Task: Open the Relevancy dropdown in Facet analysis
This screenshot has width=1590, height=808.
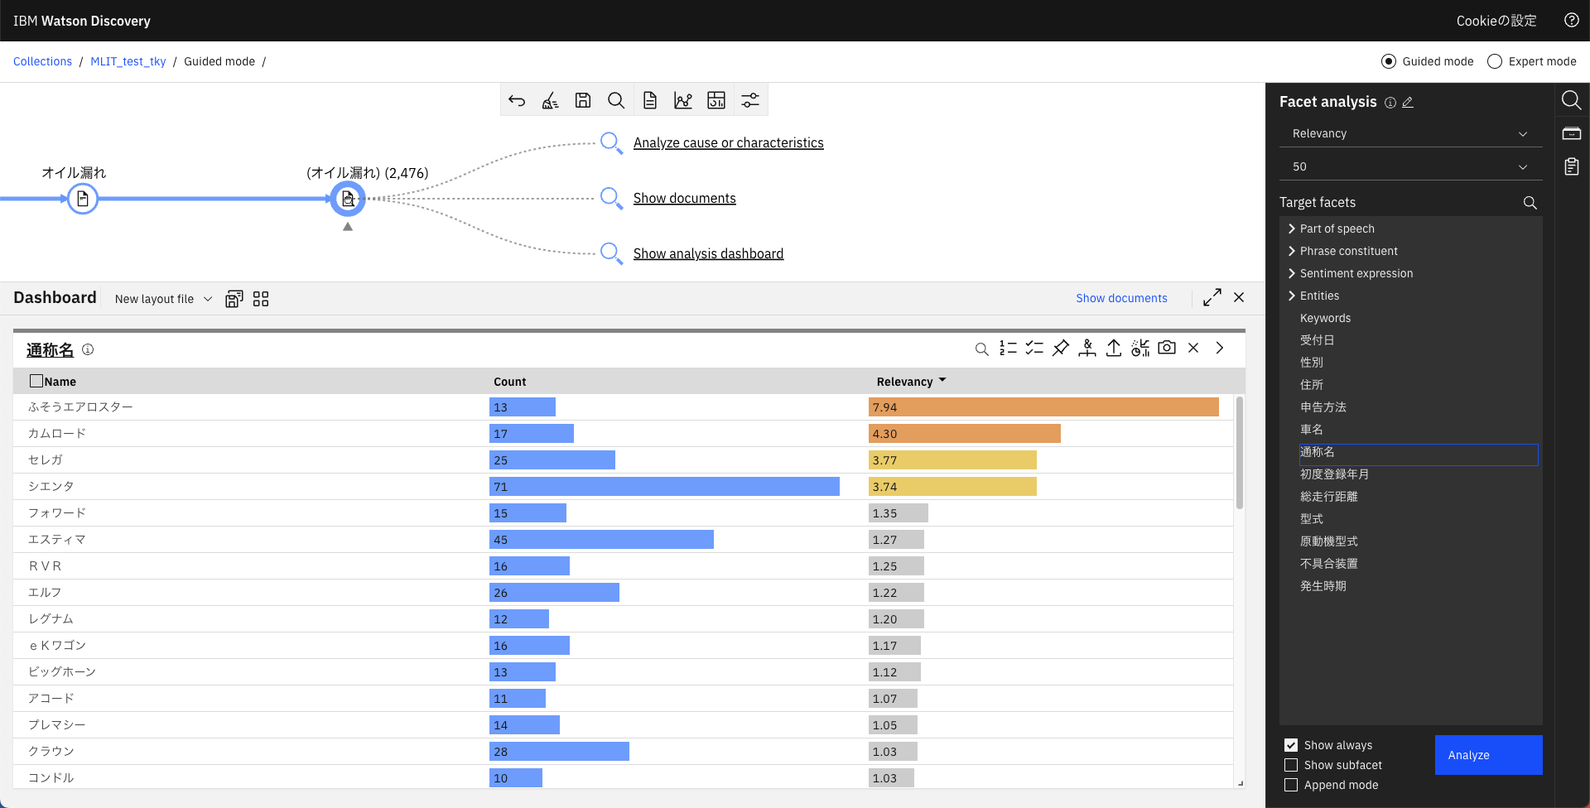Action: point(1410,133)
